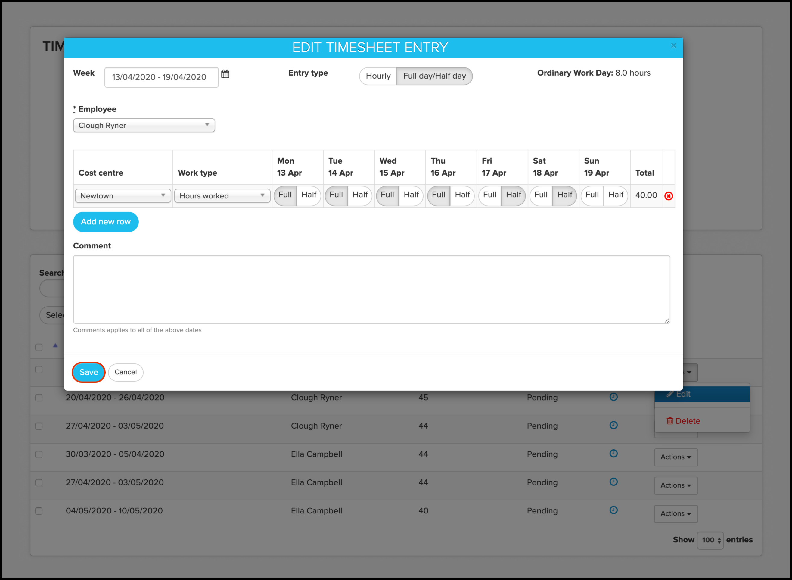Image resolution: width=792 pixels, height=580 pixels.
Task: Expand the Newtown cost centre dropdown
Action: [123, 196]
